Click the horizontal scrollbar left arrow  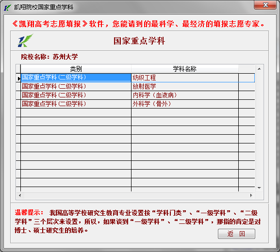[20, 195]
